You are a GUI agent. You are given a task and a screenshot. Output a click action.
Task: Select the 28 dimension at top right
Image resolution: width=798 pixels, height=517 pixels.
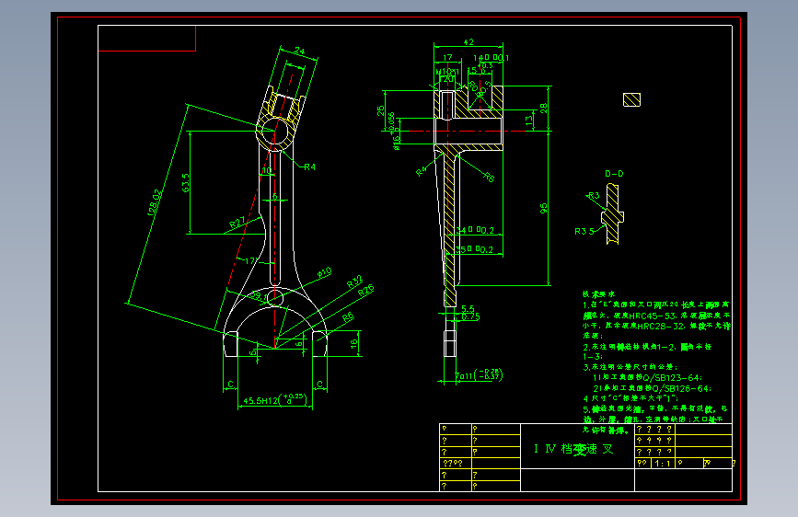click(544, 108)
